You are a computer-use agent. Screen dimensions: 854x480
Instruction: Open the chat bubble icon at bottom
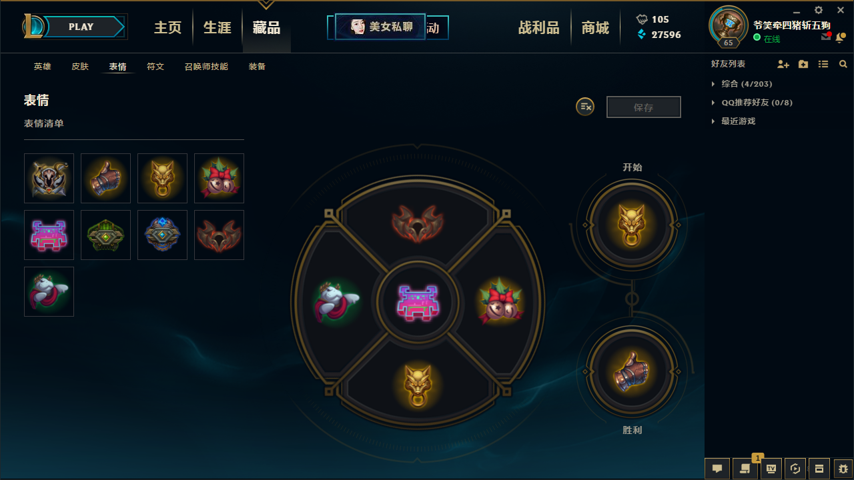(x=717, y=469)
